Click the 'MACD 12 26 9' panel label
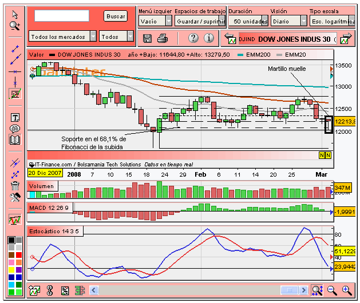Screen dimensions: 360x303 (x=49, y=208)
